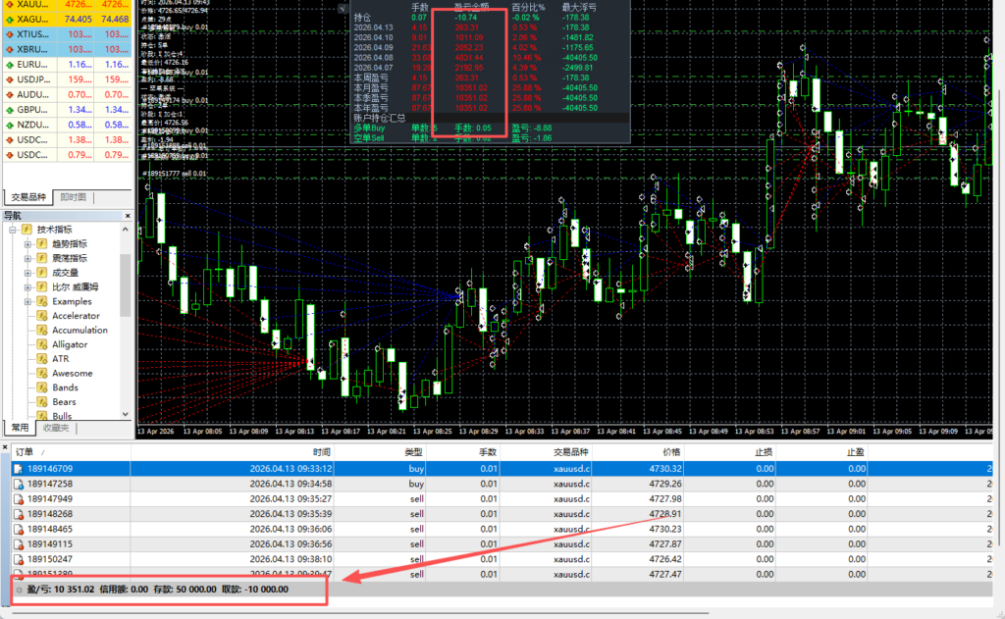Open the 收藏夹 navigator tab
1005x619 pixels.
[56, 428]
